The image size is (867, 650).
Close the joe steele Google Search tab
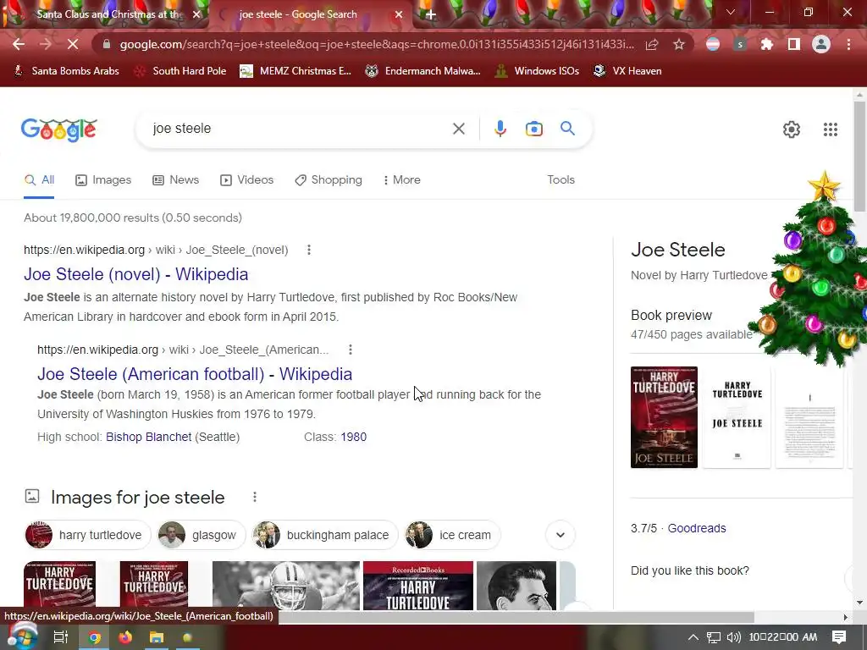pos(399,14)
